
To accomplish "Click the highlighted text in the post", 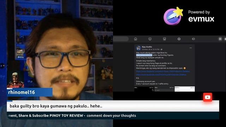I will click(144, 55).
